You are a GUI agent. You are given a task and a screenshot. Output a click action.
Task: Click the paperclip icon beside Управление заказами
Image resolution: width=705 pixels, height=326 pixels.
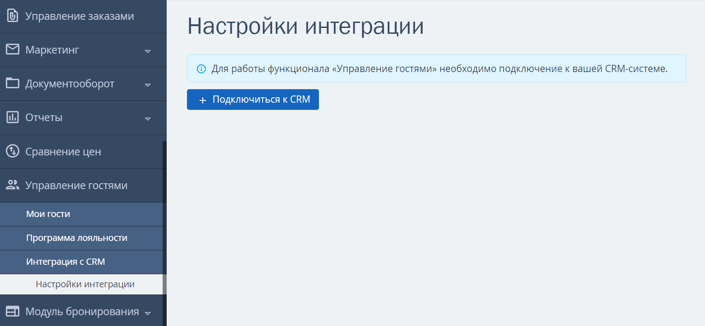13,16
